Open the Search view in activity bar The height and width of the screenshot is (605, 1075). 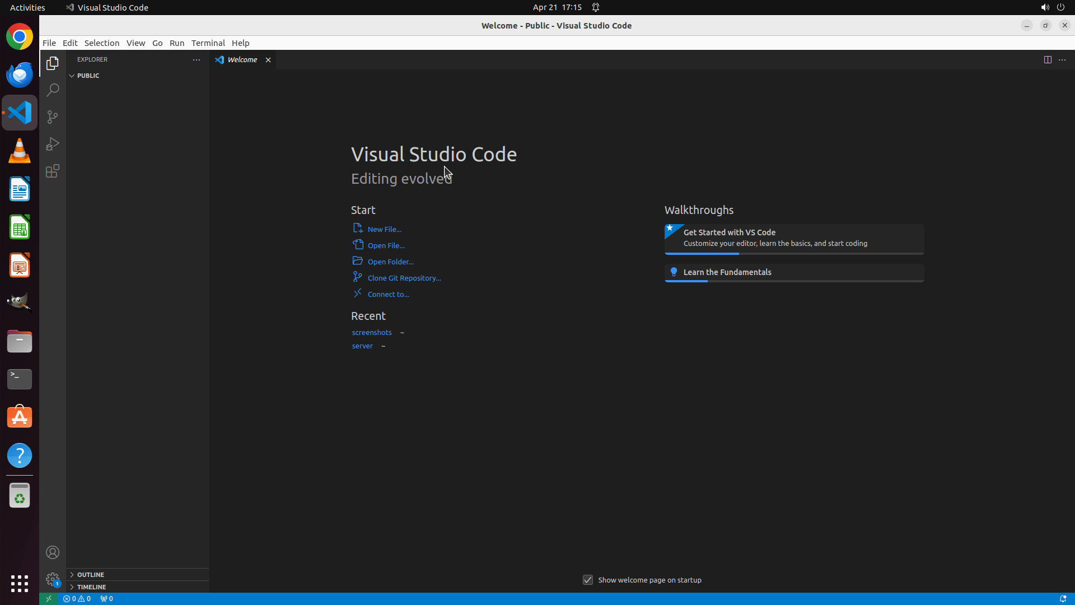pos(53,90)
